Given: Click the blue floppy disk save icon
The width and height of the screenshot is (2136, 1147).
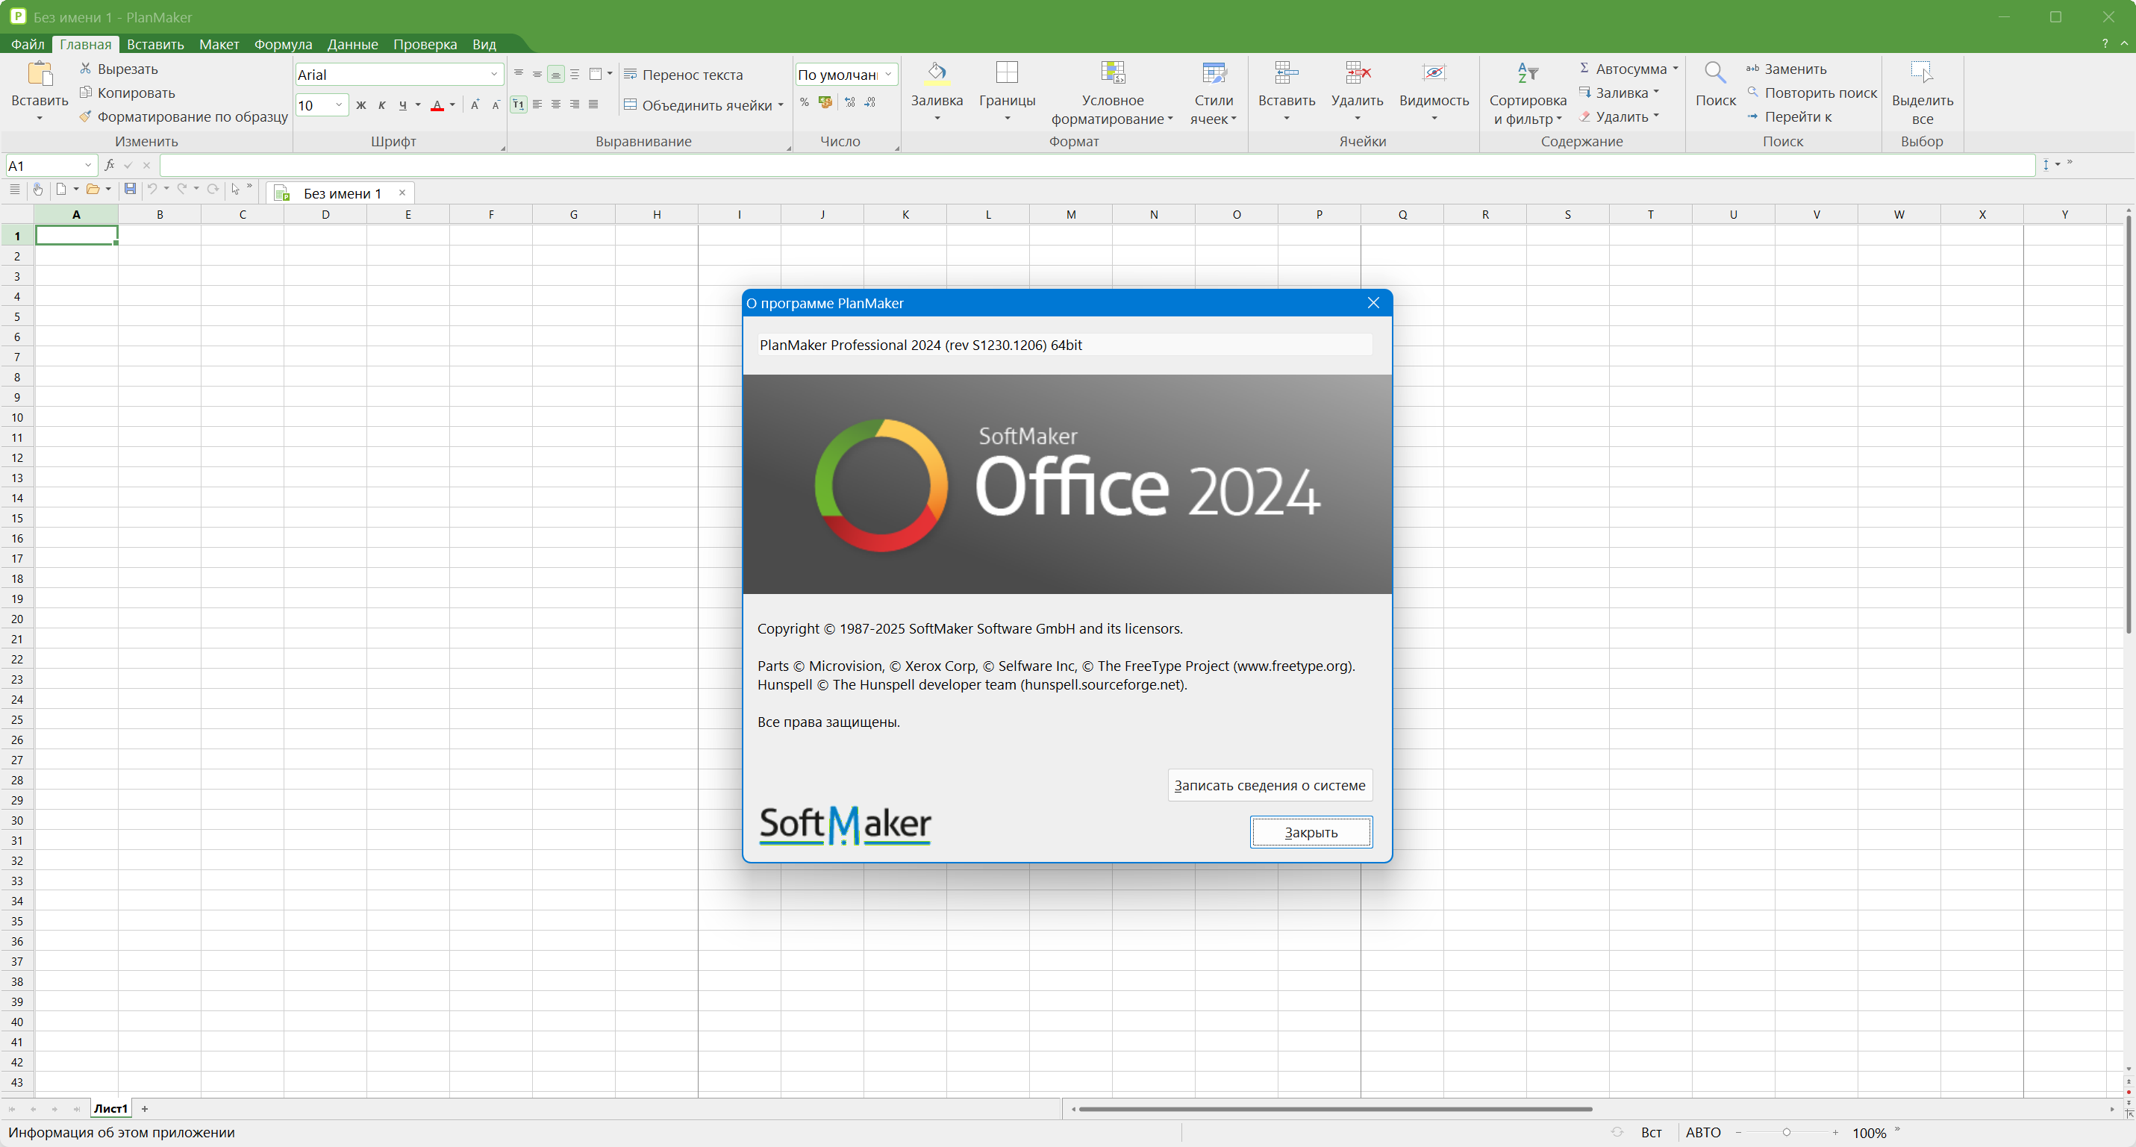Looking at the screenshot, I should pos(130,190).
